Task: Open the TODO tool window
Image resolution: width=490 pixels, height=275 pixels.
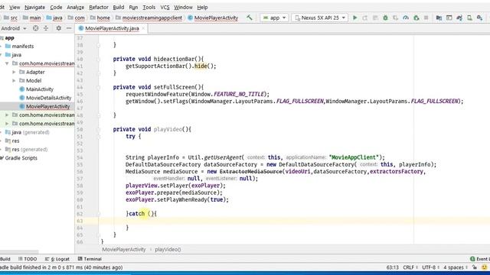Action: point(28,259)
